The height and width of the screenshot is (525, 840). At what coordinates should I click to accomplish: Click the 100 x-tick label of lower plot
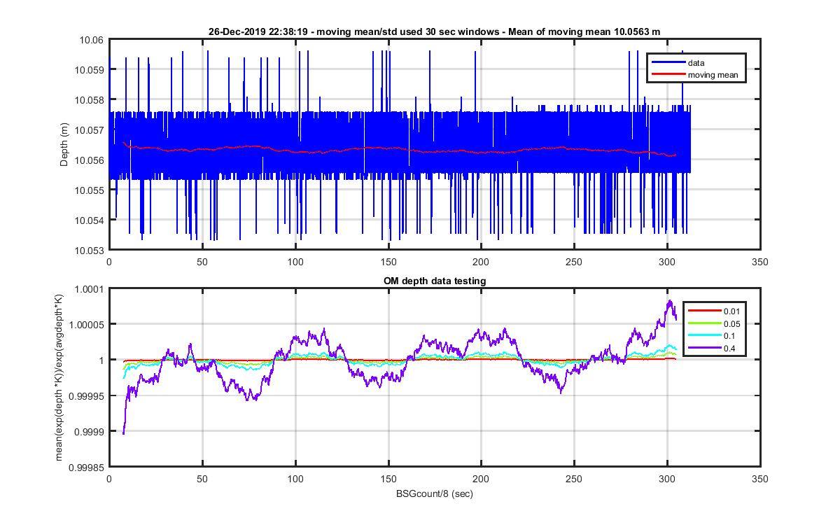click(x=295, y=479)
